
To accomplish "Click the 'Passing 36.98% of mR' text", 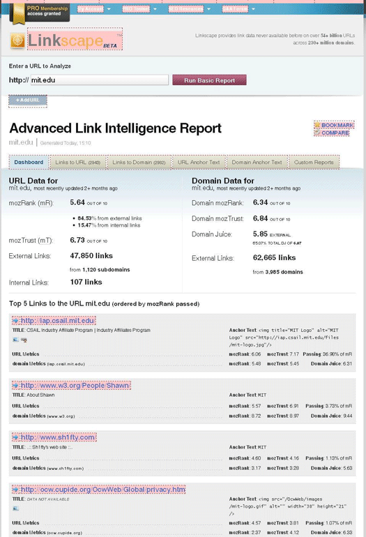I will point(328,354).
